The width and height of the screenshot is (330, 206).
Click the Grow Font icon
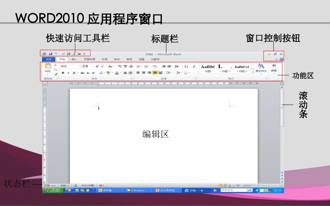point(97,67)
